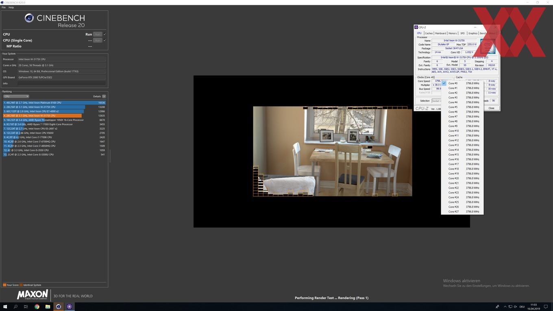553x311 pixels.
Task: Select ranking entry Intel Xeon Platinum 8168
Action: pos(54,102)
